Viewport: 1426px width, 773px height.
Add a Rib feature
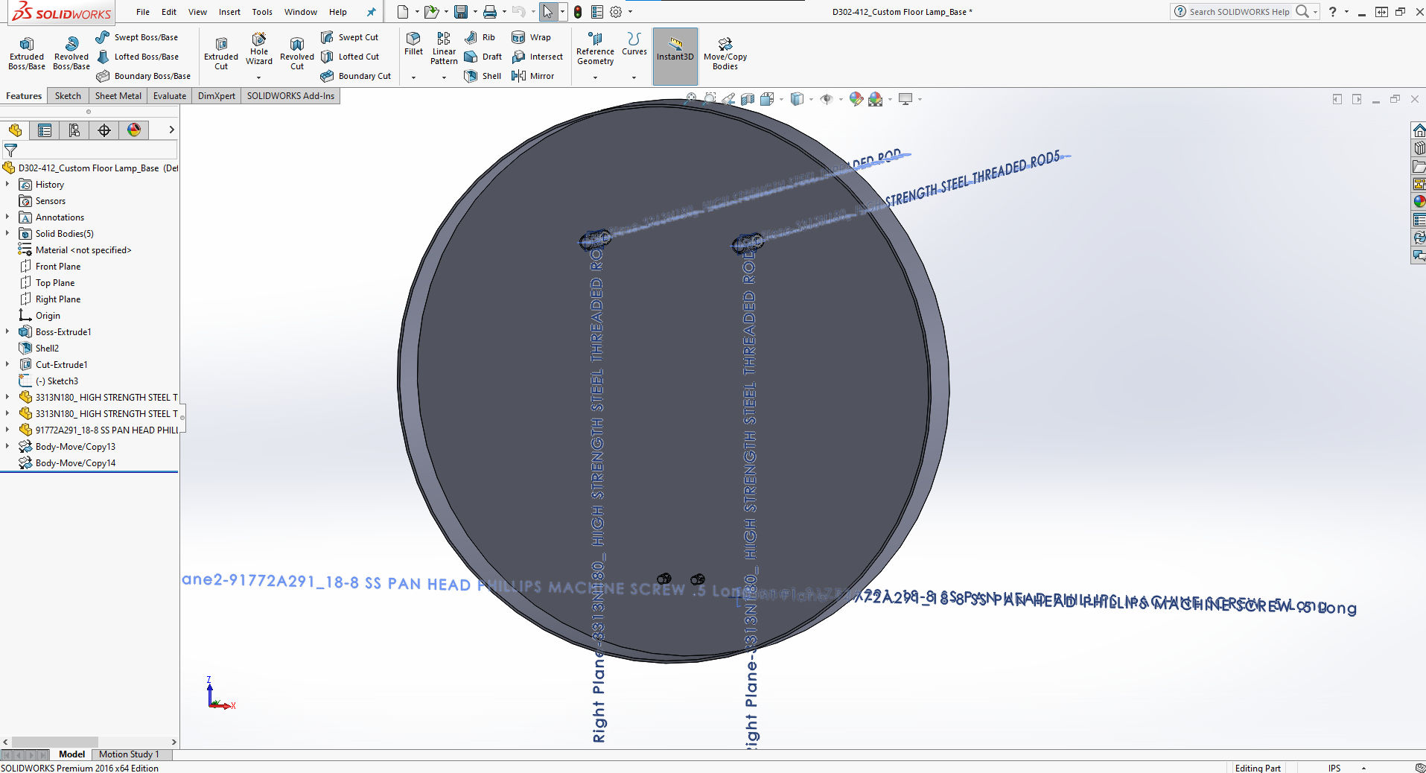coord(480,37)
